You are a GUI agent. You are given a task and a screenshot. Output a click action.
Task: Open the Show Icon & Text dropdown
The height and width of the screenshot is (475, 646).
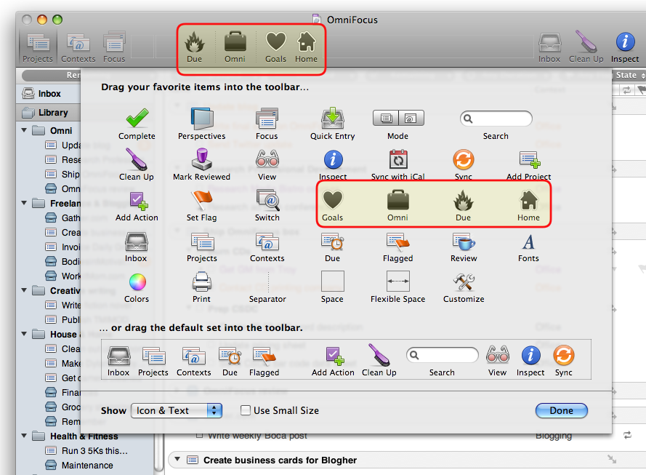177,411
